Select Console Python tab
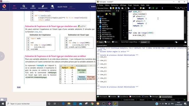 pos(166,97)
